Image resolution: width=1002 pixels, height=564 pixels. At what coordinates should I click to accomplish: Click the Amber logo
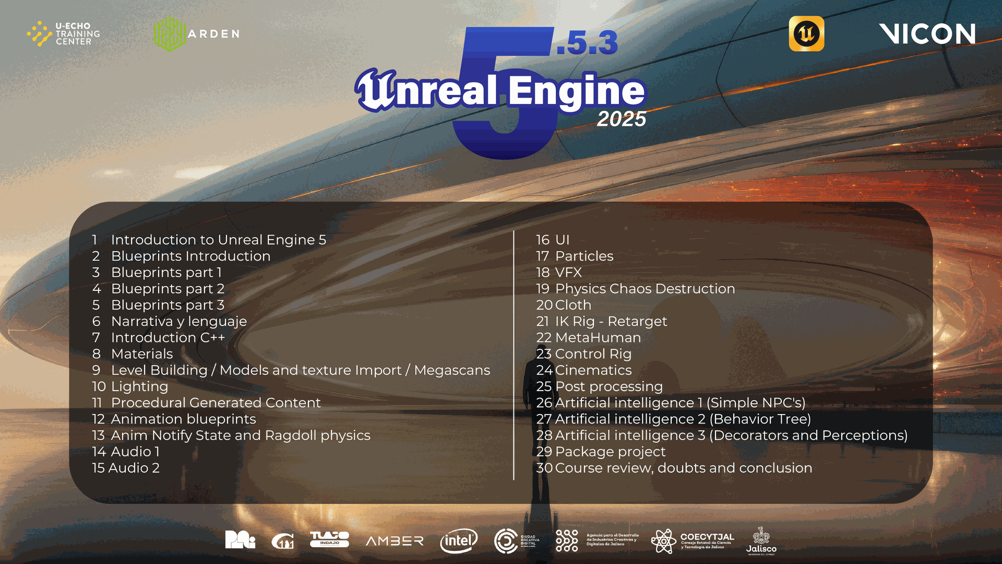395,541
